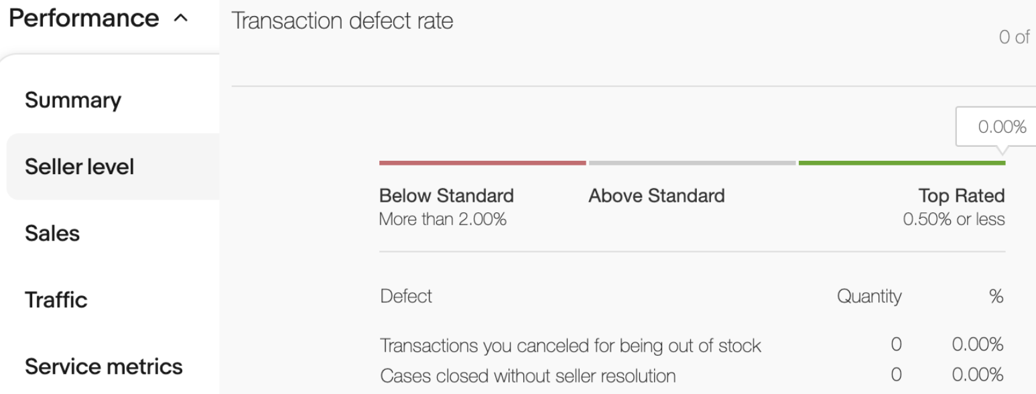Click the Performance section header
This screenshot has width=1036, height=394.
pyautogui.click(x=84, y=18)
